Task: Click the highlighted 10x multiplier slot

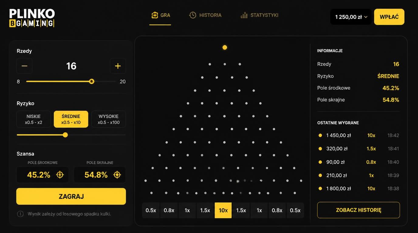Action: pos(223,210)
